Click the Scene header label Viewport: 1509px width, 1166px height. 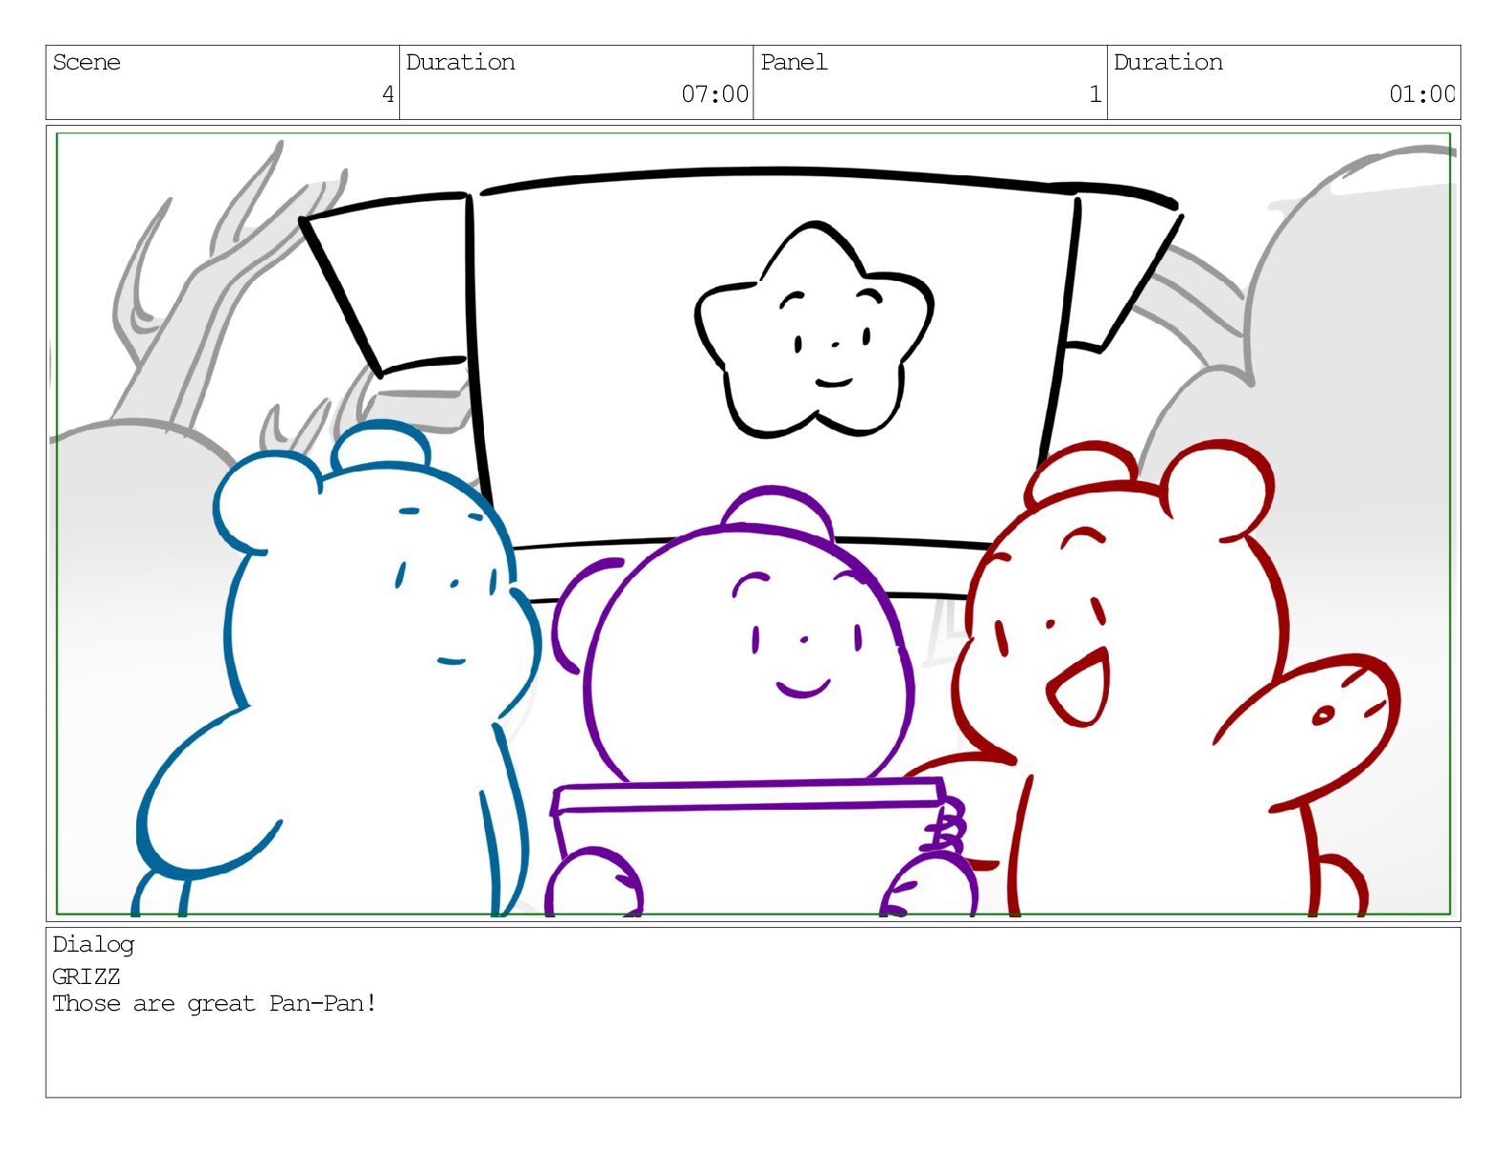pyautogui.click(x=87, y=63)
